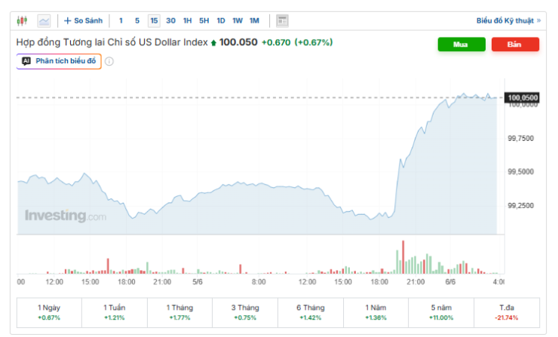Switch to candlestick chart type
The height and width of the screenshot is (337, 558).
pos(22,20)
